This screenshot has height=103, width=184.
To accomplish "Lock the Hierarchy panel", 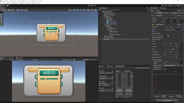I will point(147,8).
